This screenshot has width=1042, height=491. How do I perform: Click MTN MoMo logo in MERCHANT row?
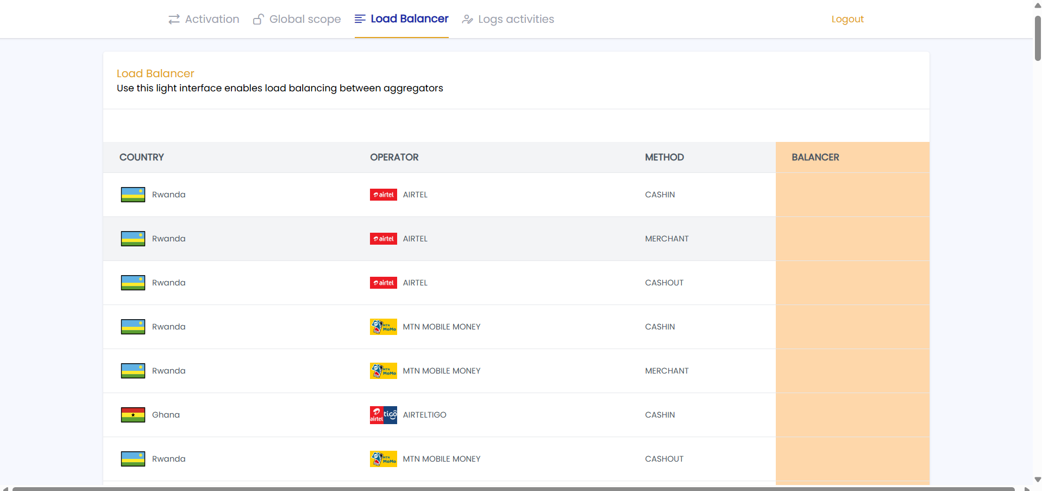click(x=383, y=371)
